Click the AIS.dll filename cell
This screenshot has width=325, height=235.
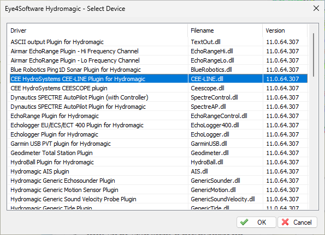[x=226, y=171]
